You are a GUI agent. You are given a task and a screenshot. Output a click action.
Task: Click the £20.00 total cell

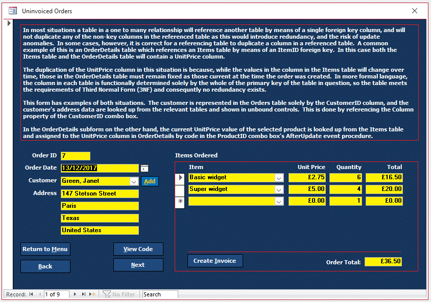tap(384, 189)
